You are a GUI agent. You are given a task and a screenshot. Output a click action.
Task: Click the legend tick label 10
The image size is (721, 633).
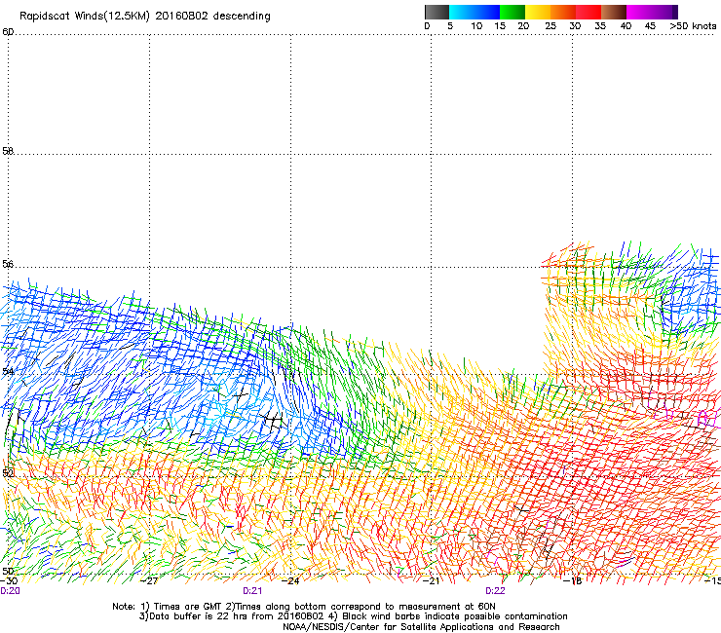pyautogui.click(x=476, y=25)
